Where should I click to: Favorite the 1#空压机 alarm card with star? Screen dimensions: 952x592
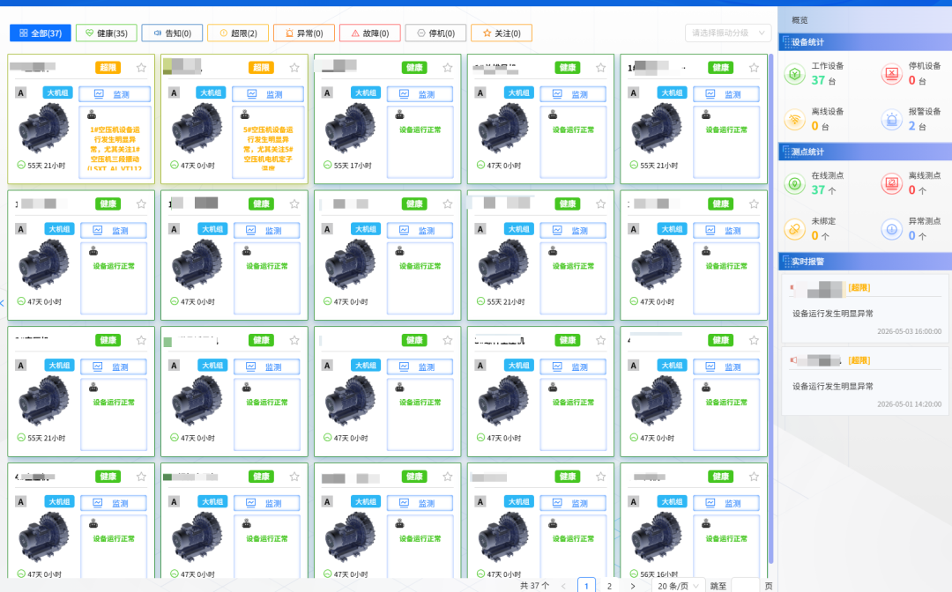(x=141, y=68)
